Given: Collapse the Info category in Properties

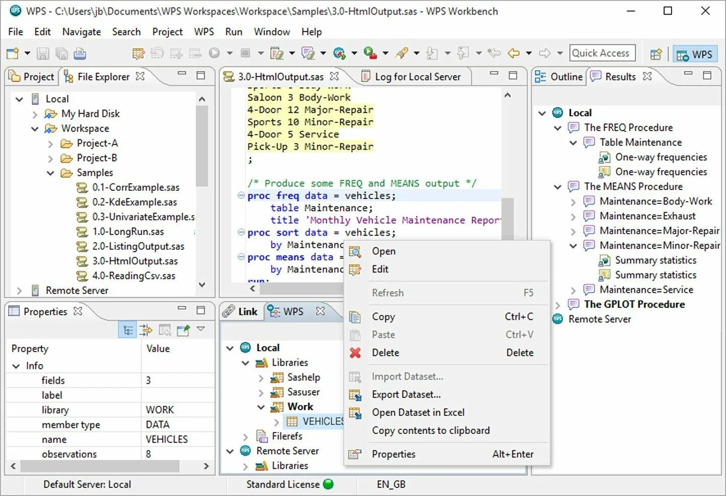Looking at the screenshot, I should click(16, 366).
